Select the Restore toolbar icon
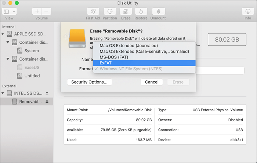Viewport: 257px width, 163px height. point(141,11)
